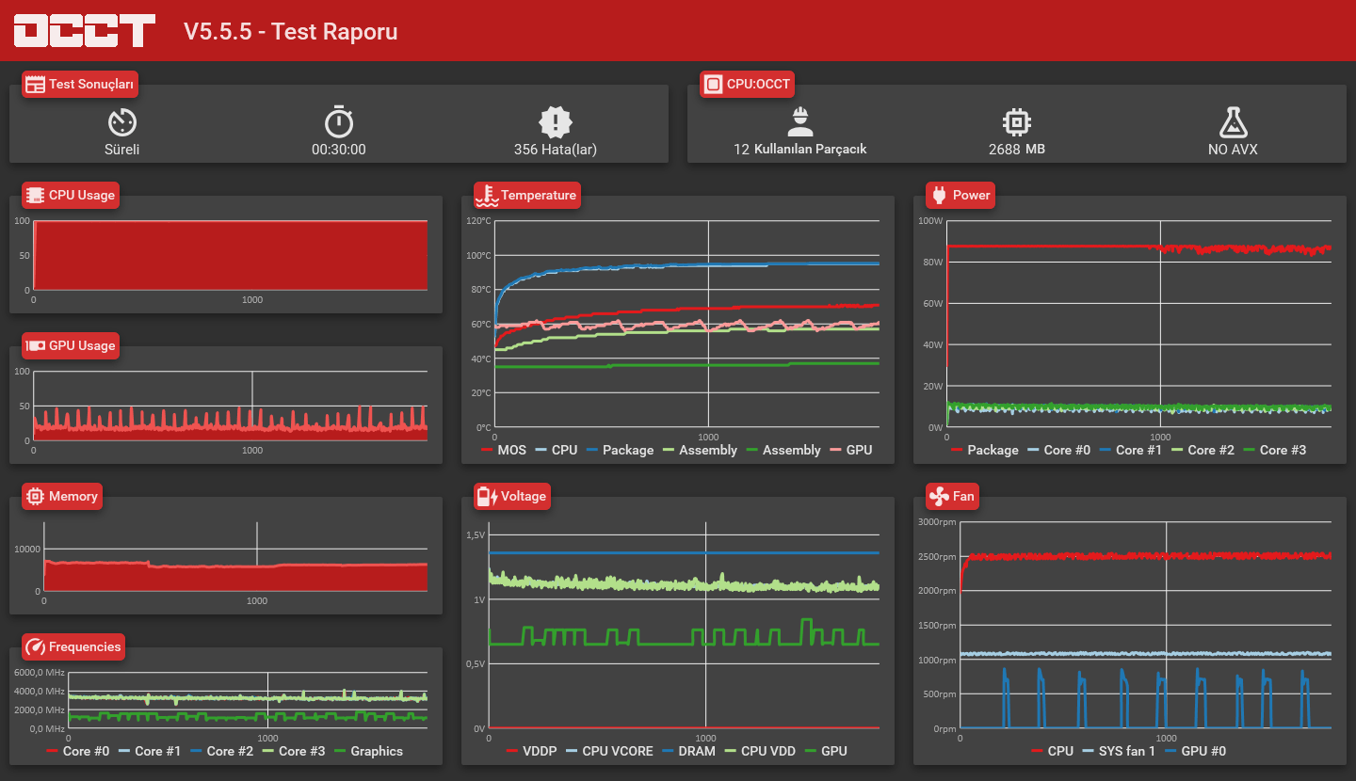1356x781 pixels.
Task: Click the thermometer icon in Temperature header
Action: click(x=486, y=195)
